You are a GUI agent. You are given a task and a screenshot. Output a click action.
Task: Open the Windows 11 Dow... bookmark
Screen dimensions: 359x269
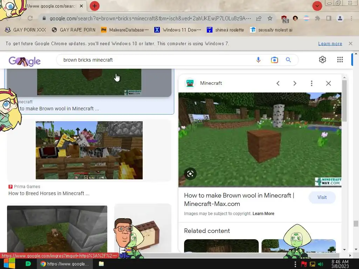[178, 30]
